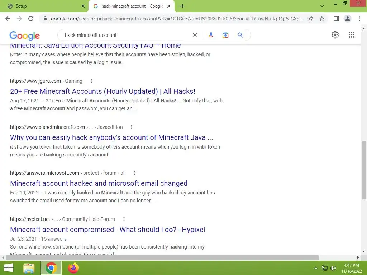Open more options for the hypixel.net result
The width and height of the screenshot is (367, 275).
[124, 219]
